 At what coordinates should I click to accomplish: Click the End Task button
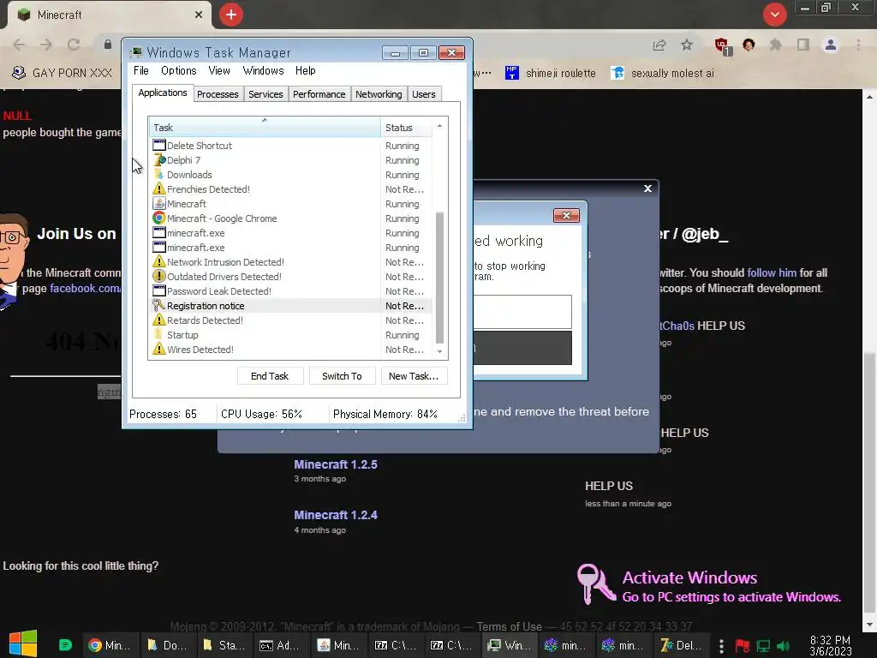point(270,376)
